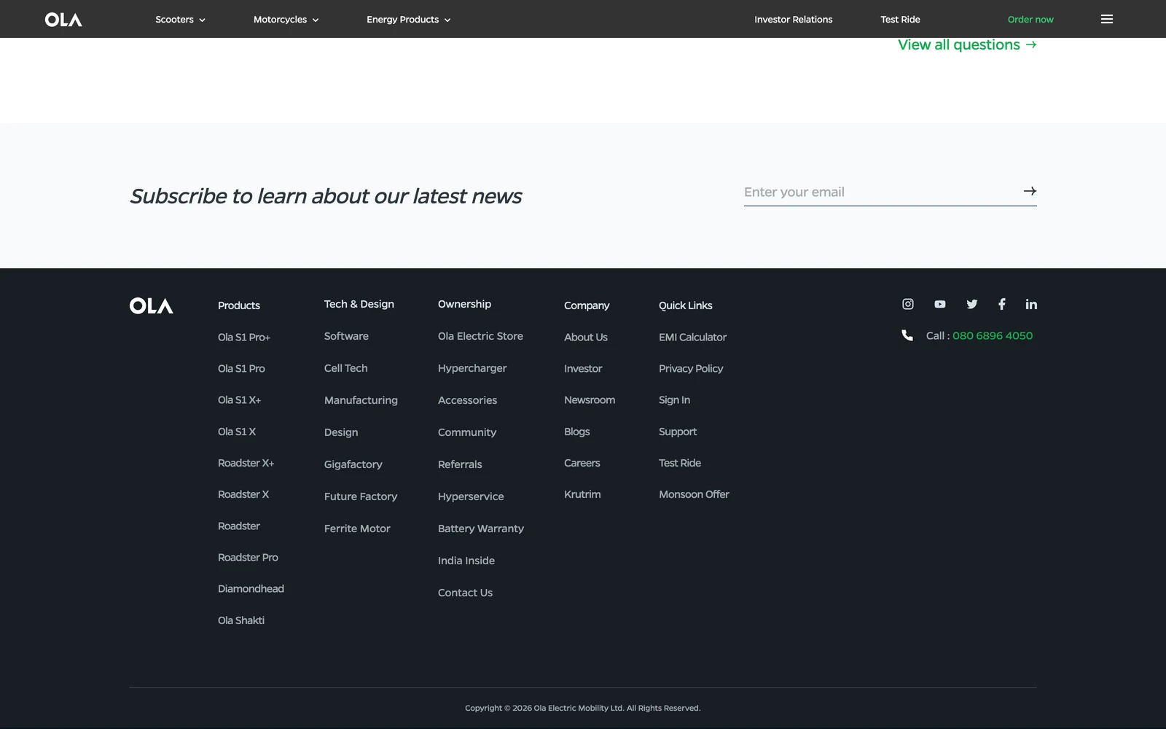The height and width of the screenshot is (729, 1166).
Task: Open Hyperservice footer link
Action: tap(471, 496)
